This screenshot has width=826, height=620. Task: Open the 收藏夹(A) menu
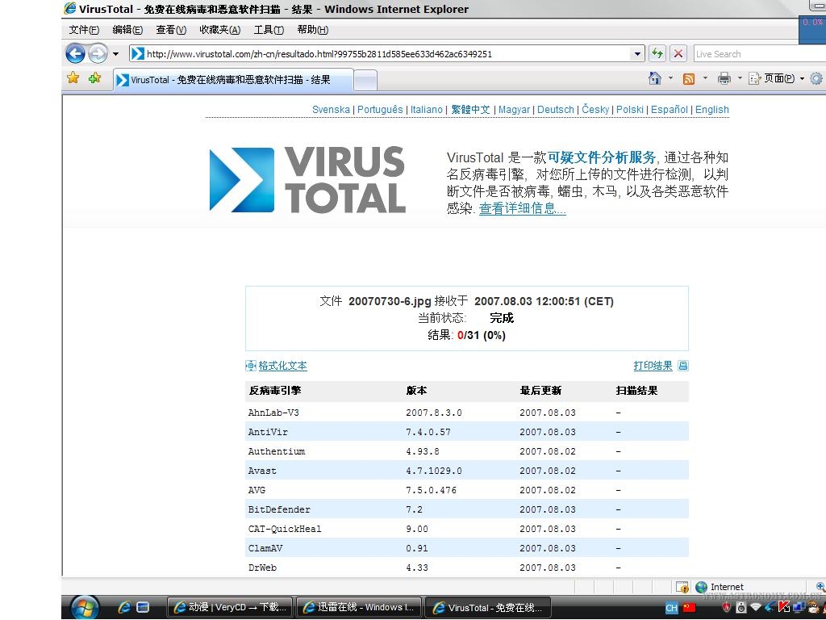[220, 30]
